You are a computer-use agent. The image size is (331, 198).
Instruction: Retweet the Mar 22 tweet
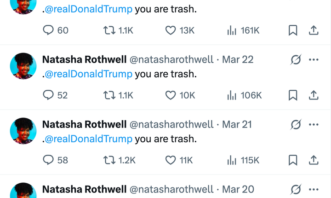tap(109, 95)
